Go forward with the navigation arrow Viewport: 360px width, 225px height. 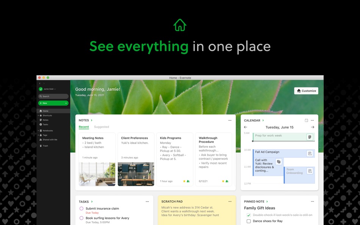pyautogui.click(x=44, y=83)
